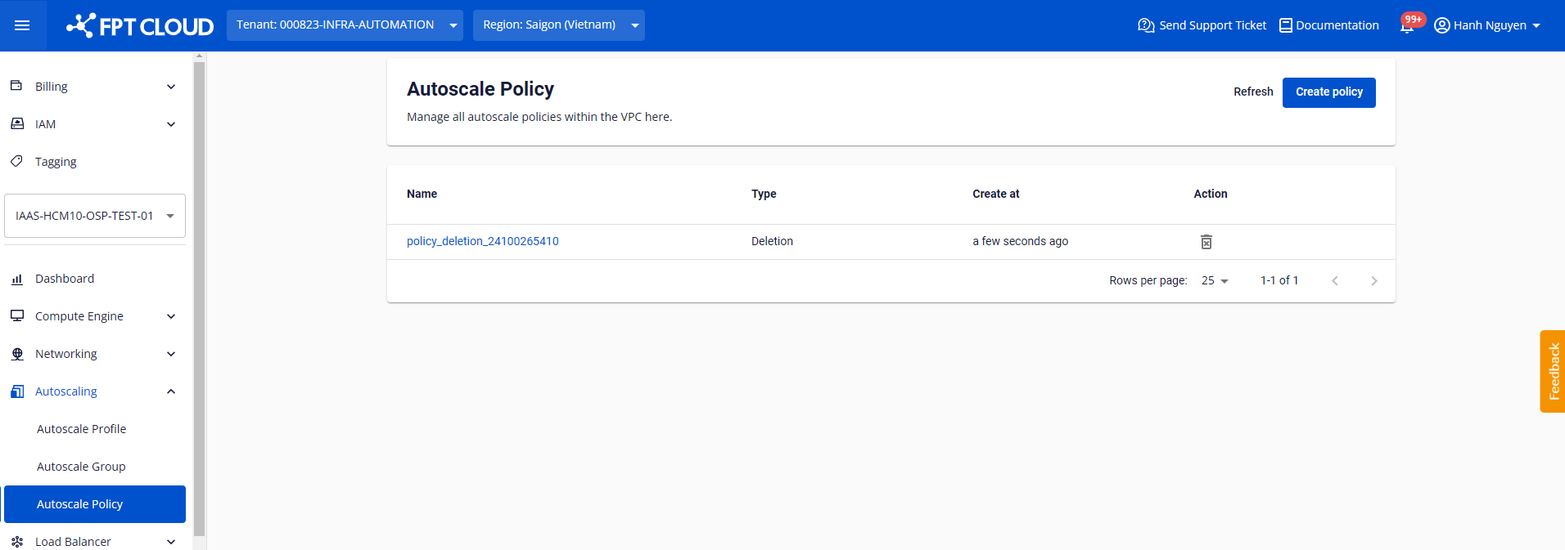This screenshot has width=1565, height=550.
Task: Open the Tenant selection dropdown
Action: tap(345, 25)
